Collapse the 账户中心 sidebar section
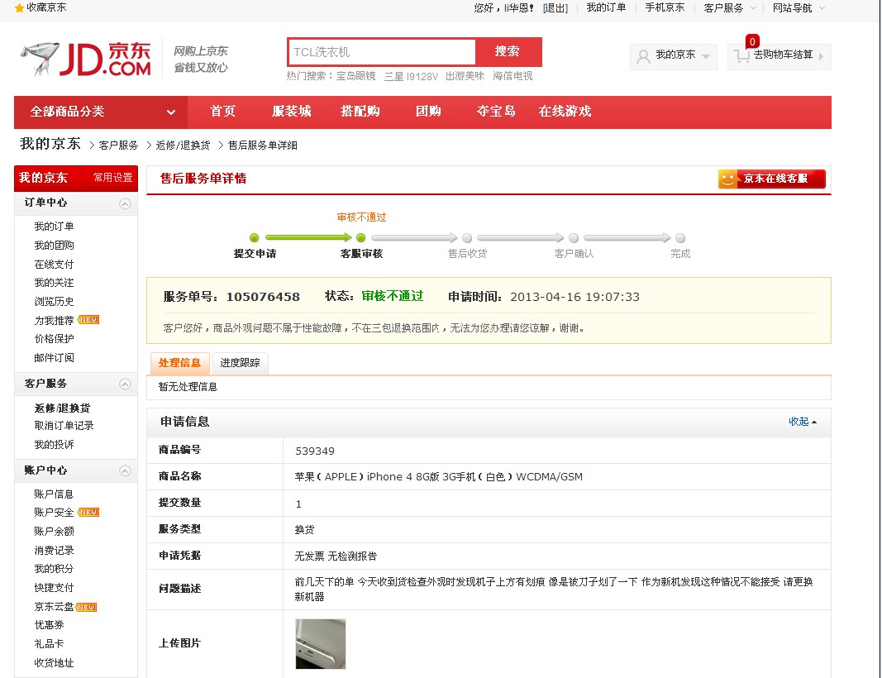Viewport: 882px width, 678px height. [125, 471]
